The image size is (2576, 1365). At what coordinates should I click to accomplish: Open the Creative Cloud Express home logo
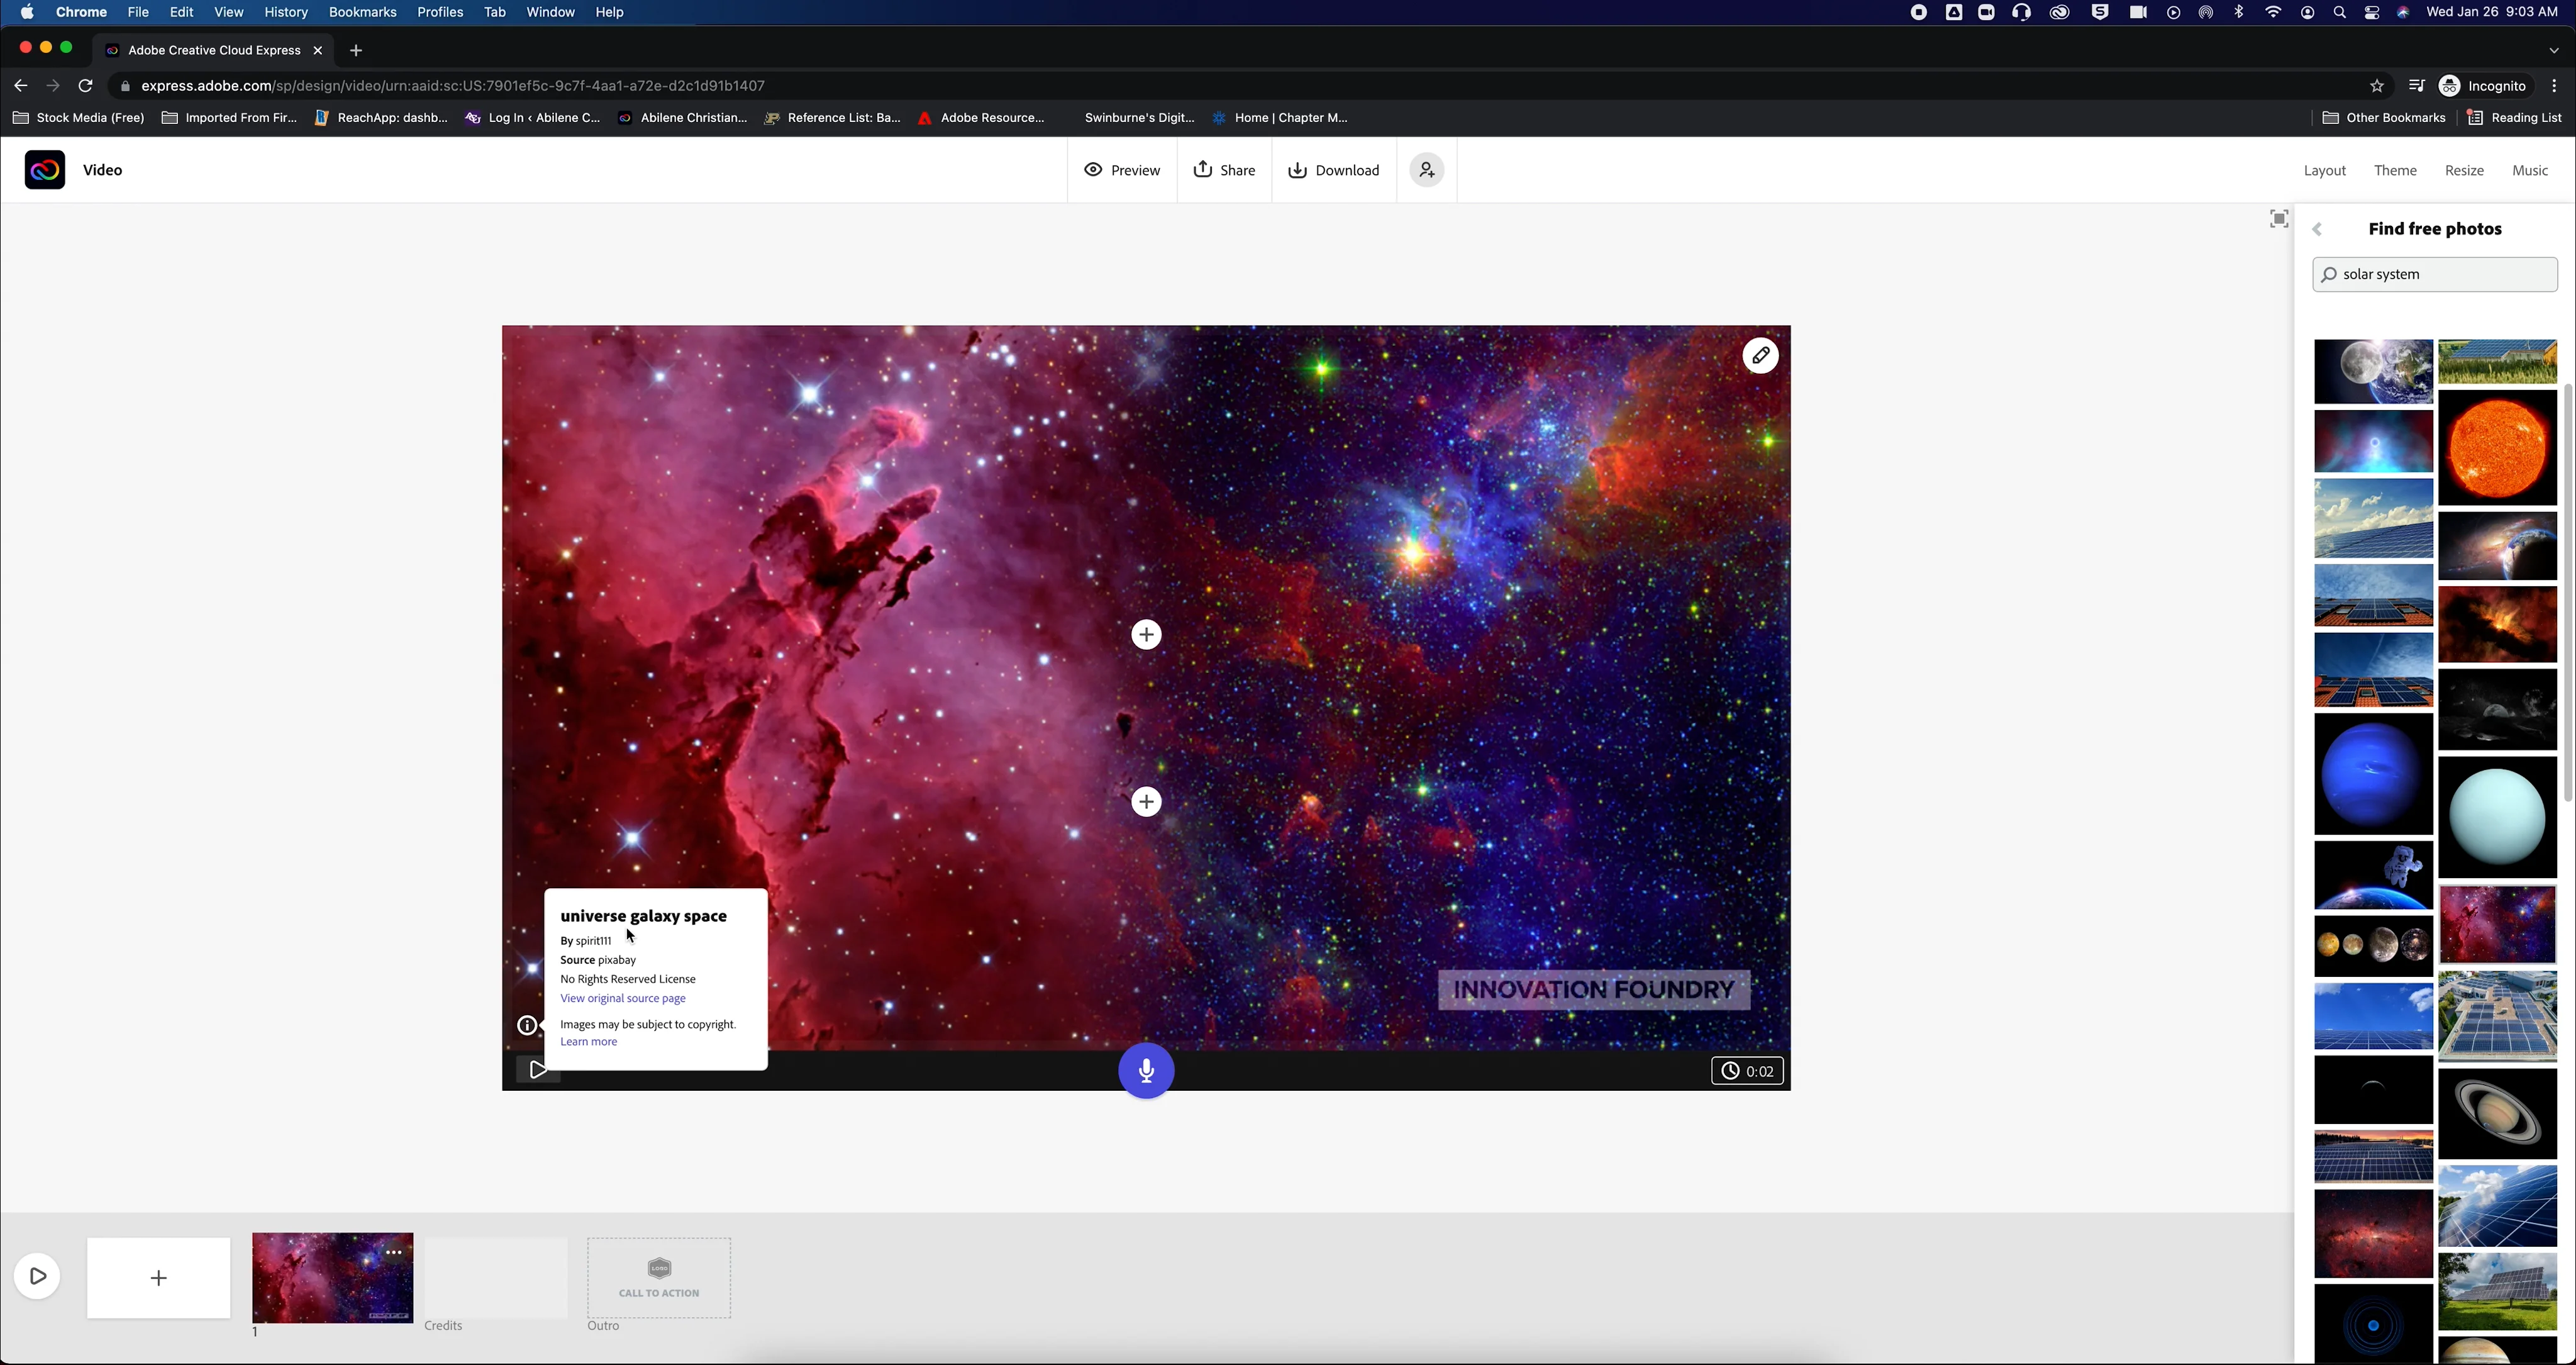[45, 170]
